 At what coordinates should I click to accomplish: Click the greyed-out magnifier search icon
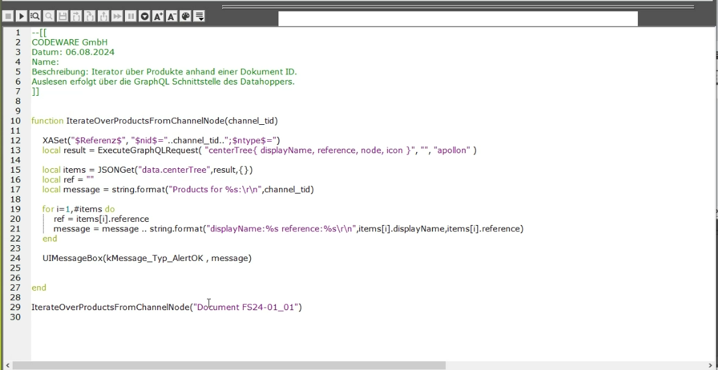(49, 16)
